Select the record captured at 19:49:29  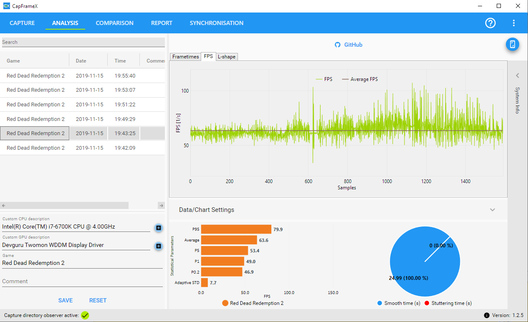(83, 119)
